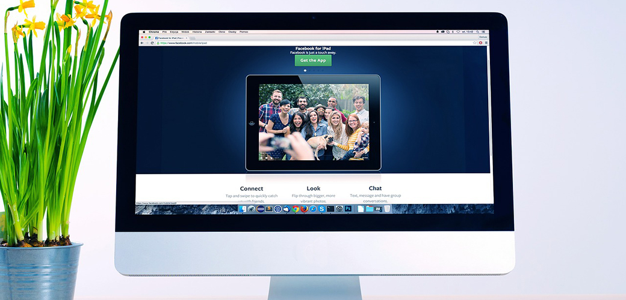Click the Chat heading
The image size is (626, 300).
click(x=375, y=188)
